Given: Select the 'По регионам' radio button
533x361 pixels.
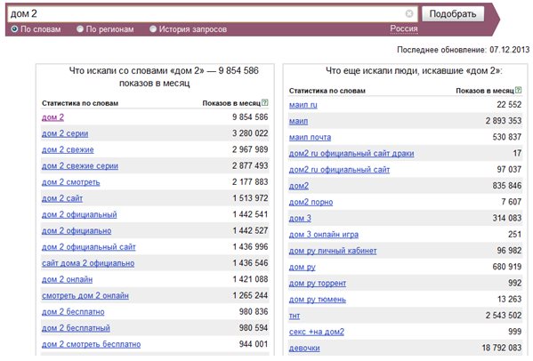Looking at the screenshot, I should (80, 29).
